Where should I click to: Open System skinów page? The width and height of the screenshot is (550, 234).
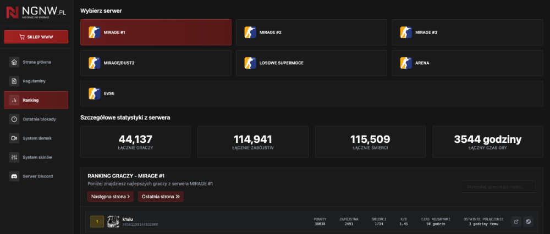pos(36,157)
